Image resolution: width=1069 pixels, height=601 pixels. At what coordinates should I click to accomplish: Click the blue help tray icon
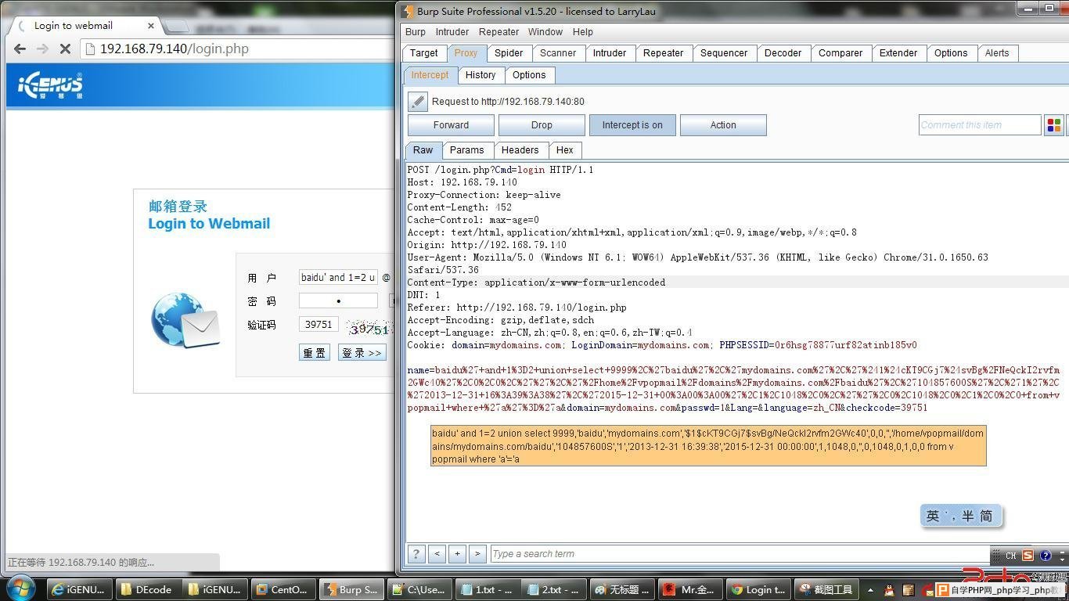pos(1045,556)
